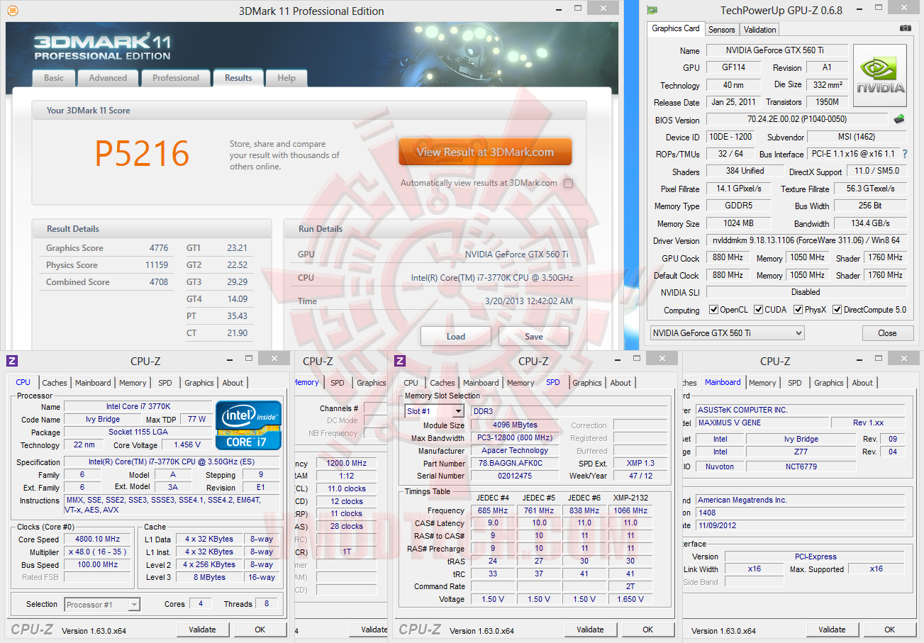Click Validate in the CPU-Z Mainboard window
924x643 pixels.
(832, 630)
